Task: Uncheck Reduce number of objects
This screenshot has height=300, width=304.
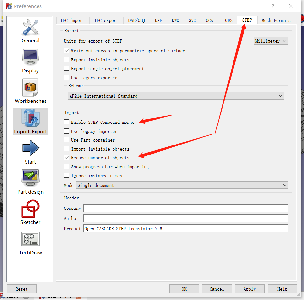Action: click(x=67, y=158)
